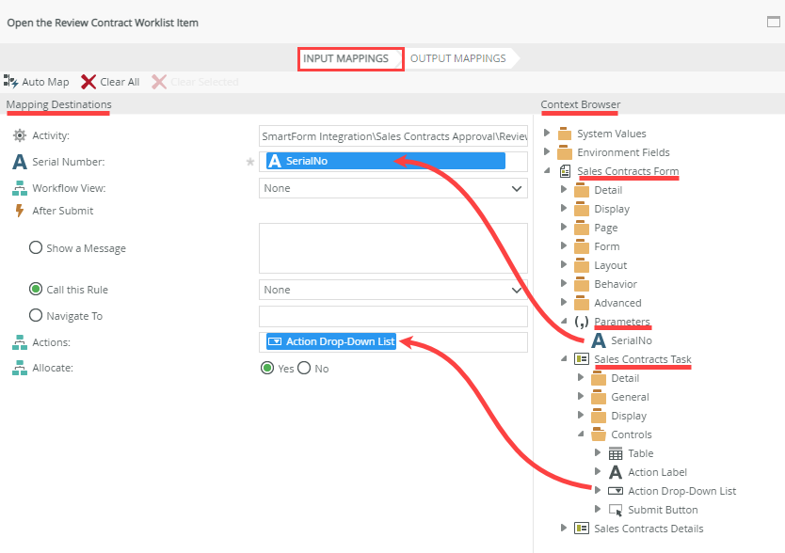Click the Activity gear icon
785x553 pixels.
pos(21,134)
